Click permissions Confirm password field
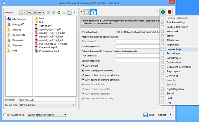Viewport: 199px width, 122px height. point(138,61)
